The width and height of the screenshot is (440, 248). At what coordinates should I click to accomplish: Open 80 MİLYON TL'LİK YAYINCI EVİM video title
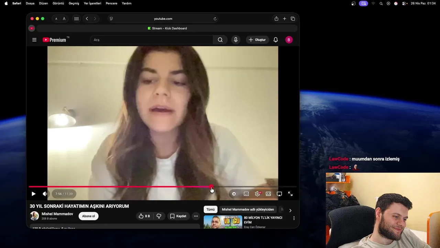click(263, 220)
